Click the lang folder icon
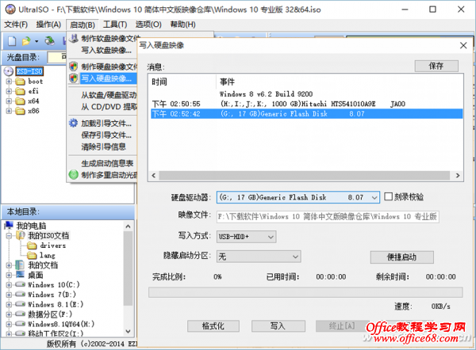The width and height of the screenshot is (476, 350). (32, 256)
